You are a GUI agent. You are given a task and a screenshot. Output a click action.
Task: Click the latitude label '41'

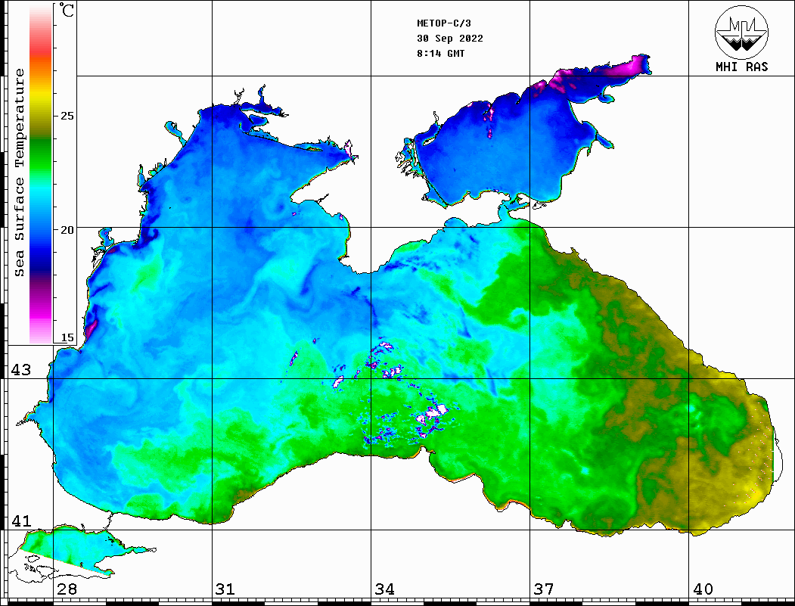(x=21, y=521)
